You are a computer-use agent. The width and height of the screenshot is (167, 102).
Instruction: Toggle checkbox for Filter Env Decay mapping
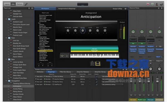coord(36,76)
